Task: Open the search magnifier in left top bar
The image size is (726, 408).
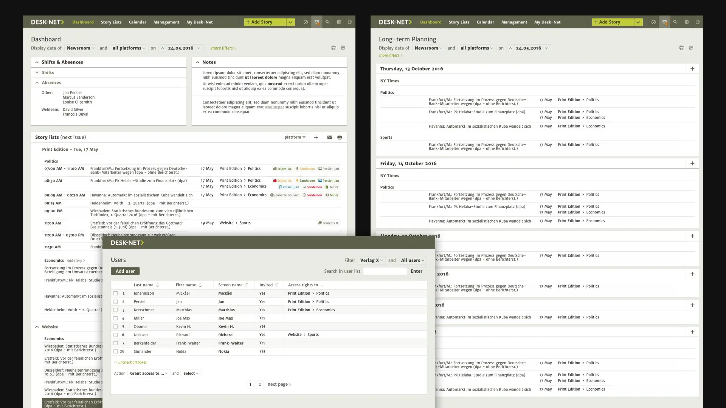Action: click(x=327, y=22)
